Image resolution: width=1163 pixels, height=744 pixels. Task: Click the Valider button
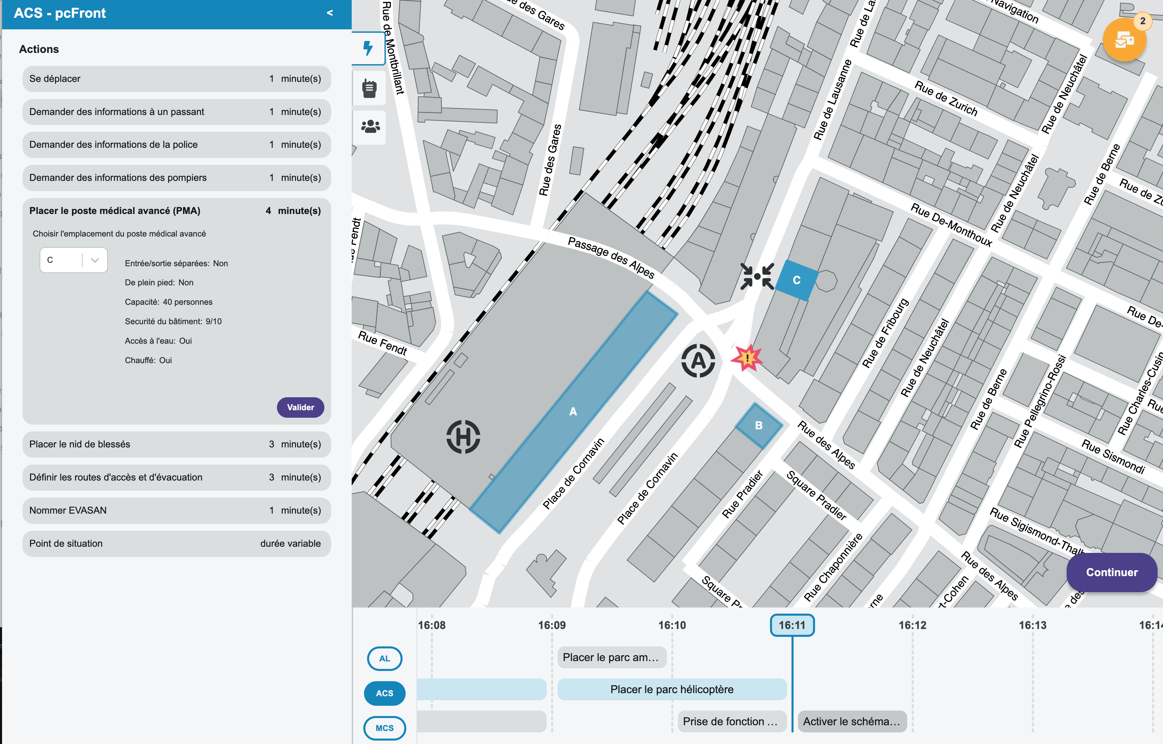tap(300, 407)
